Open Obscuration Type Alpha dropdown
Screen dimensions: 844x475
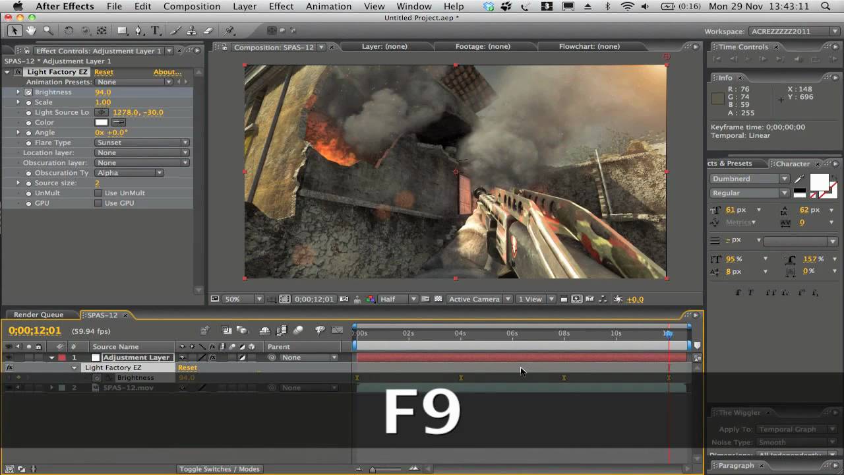coord(129,173)
